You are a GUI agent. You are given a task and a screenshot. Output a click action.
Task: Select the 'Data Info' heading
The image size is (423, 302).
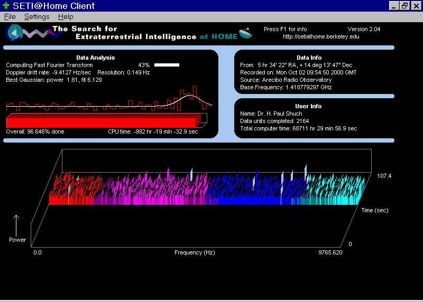click(309, 58)
